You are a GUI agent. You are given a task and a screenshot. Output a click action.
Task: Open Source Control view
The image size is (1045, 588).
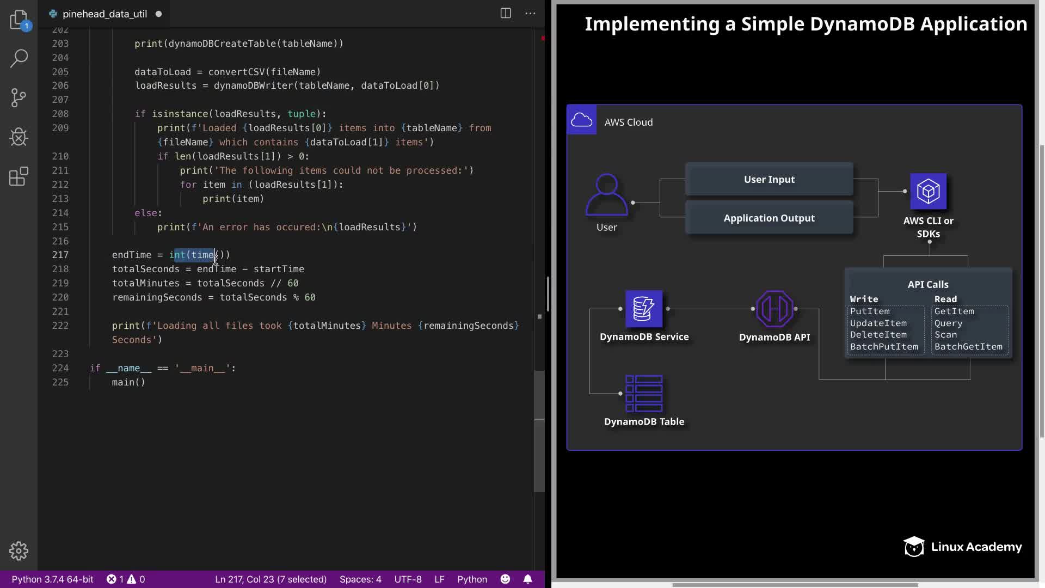(x=19, y=98)
